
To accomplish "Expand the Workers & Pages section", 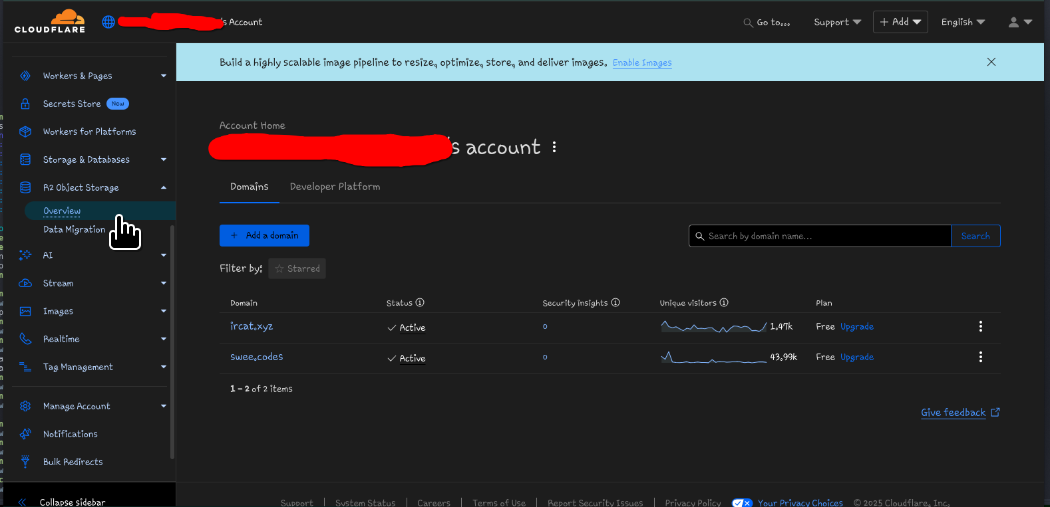I will (x=164, y=76).
